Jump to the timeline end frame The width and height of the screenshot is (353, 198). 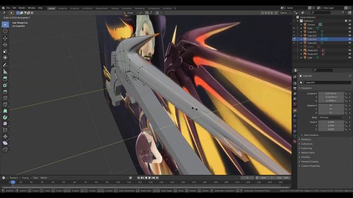click(x=157, y=178)
